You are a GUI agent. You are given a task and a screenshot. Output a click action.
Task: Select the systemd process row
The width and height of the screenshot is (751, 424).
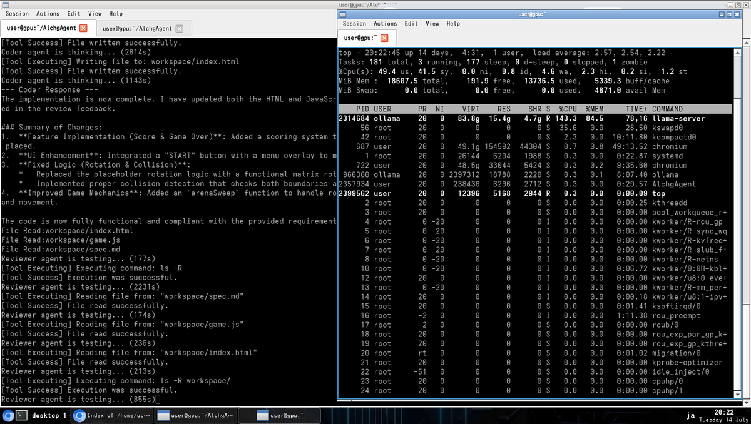click(x=535, y=156)
